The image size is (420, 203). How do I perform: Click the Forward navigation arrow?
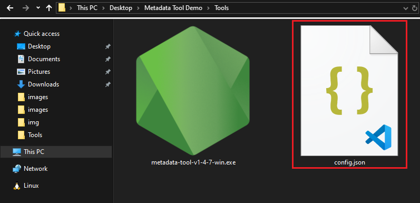click(x=26, y=8)
